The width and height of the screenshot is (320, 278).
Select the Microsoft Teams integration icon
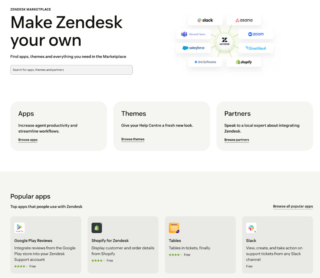pyautogui.click(x=193, y=34)
